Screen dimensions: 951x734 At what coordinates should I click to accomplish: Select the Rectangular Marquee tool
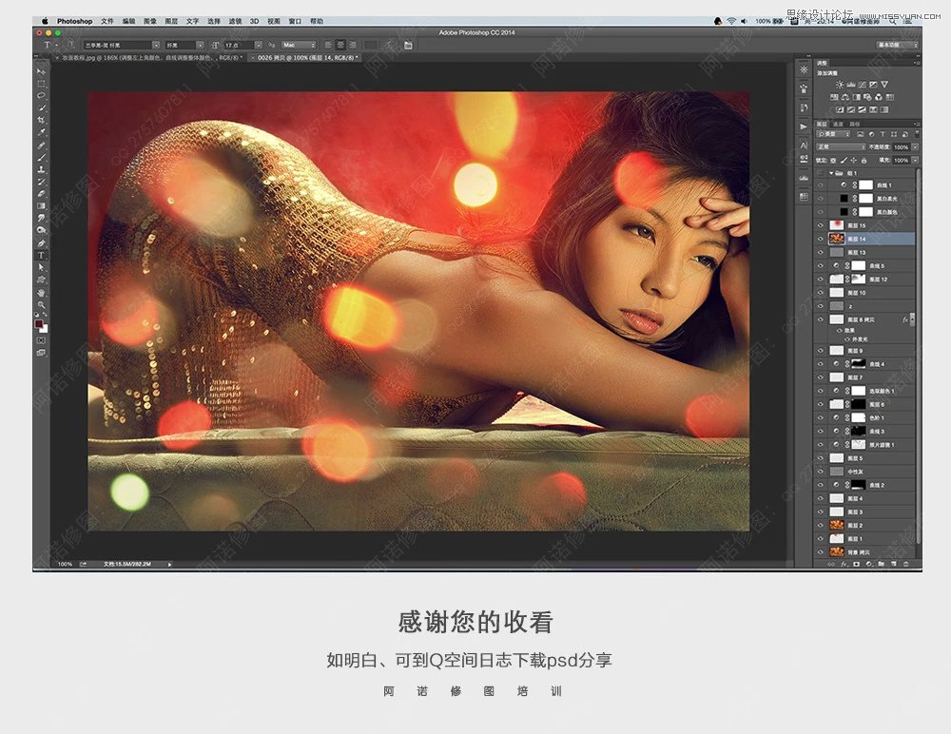(41, 83)
